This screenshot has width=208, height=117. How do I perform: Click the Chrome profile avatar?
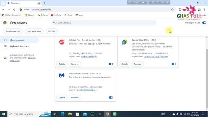click(x=199, y=9)
